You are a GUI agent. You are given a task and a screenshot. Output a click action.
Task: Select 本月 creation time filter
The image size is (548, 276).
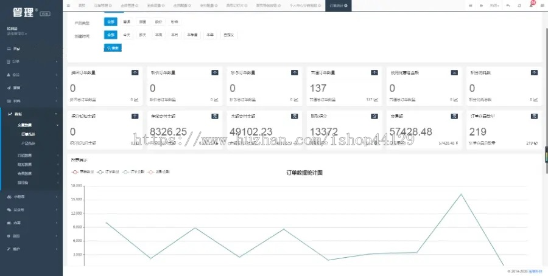(x=174, y=35)
